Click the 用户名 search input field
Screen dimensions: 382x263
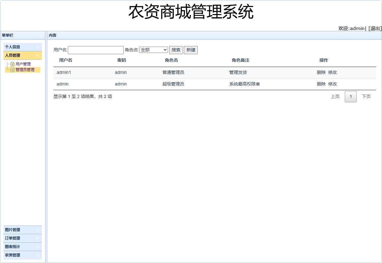pos(95,50)
